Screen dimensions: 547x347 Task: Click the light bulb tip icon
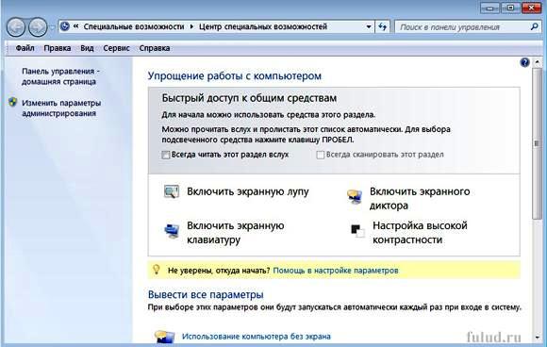pos(157,270)
